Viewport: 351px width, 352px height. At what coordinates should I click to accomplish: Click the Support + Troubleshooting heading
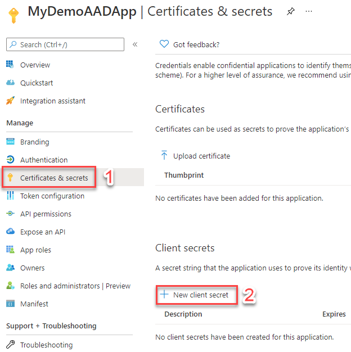point(51,326)
